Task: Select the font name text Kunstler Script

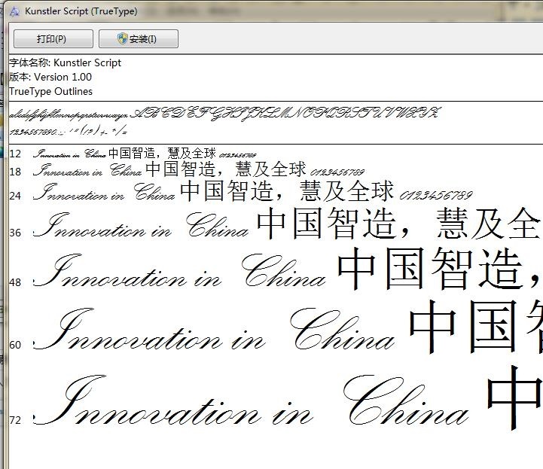Action: 87,62
